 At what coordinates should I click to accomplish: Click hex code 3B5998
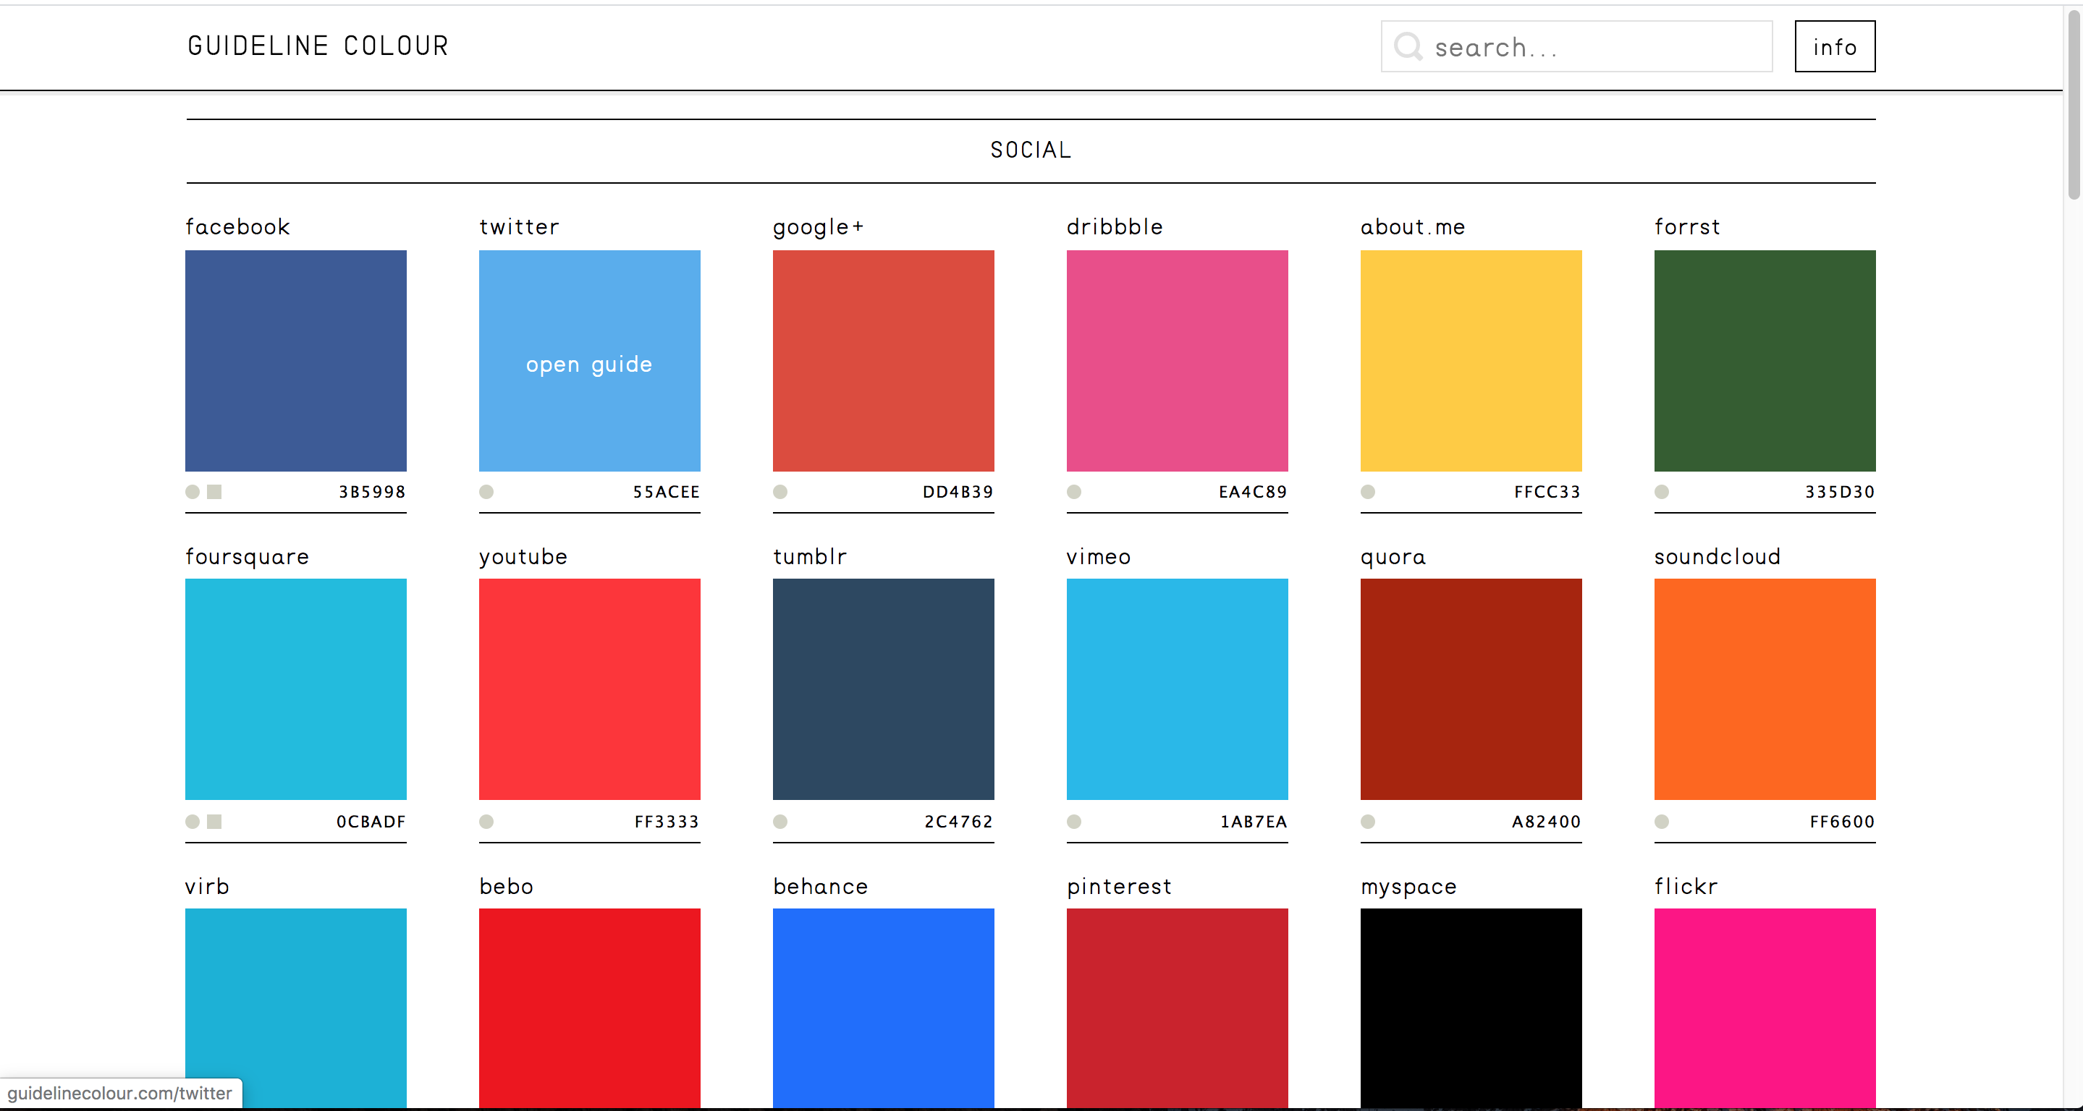click(x=372, y=492)
